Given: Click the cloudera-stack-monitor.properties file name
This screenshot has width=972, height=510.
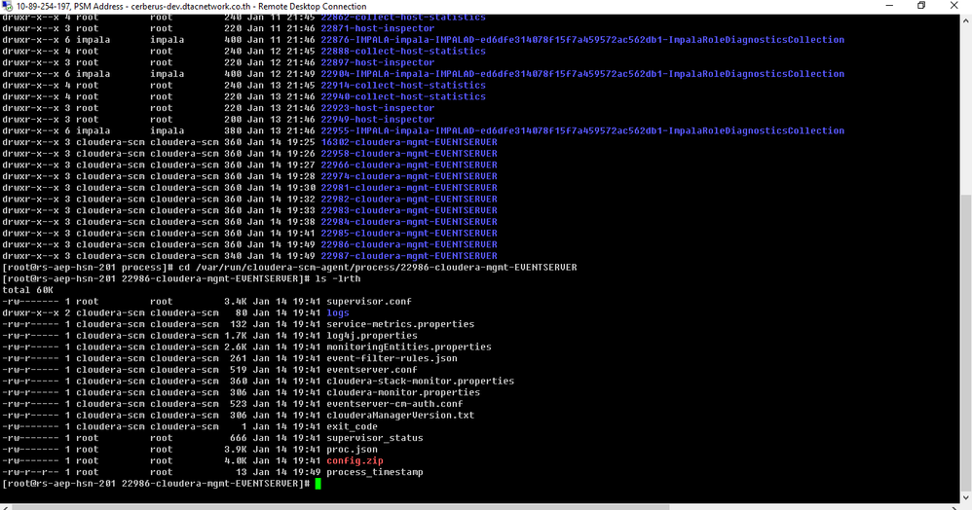Looking at the screenshot, I should pos(421,382).
